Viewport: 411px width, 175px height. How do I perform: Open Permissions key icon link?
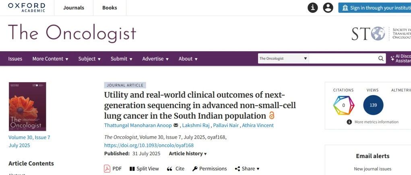pos(195,169)
